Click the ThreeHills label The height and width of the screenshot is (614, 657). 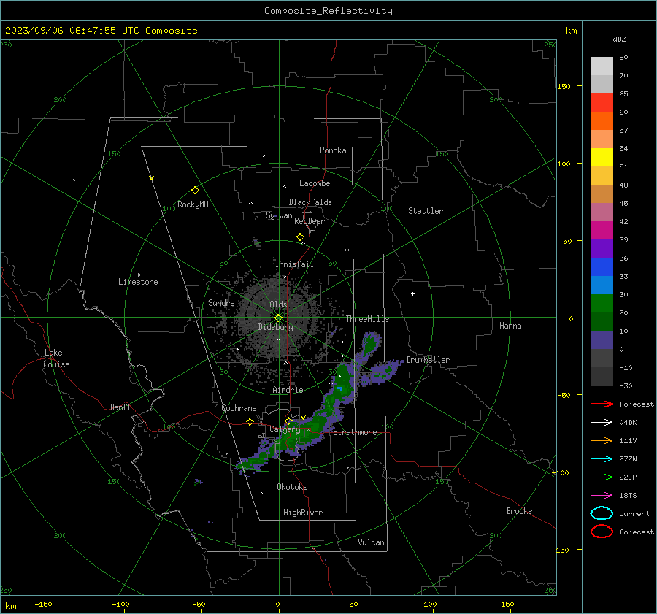click(x=367, y=319)
